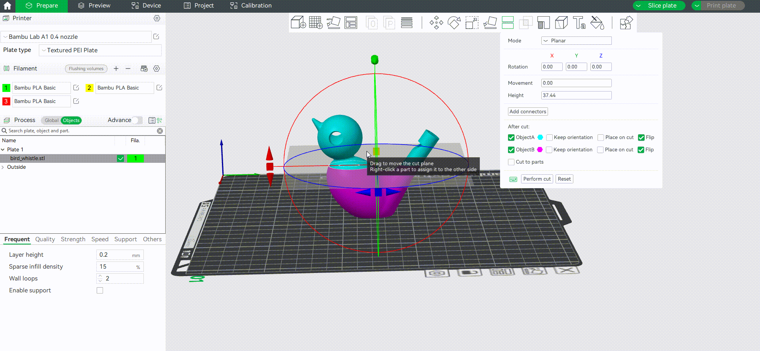Click the red filament 3 color swatch

6,101
